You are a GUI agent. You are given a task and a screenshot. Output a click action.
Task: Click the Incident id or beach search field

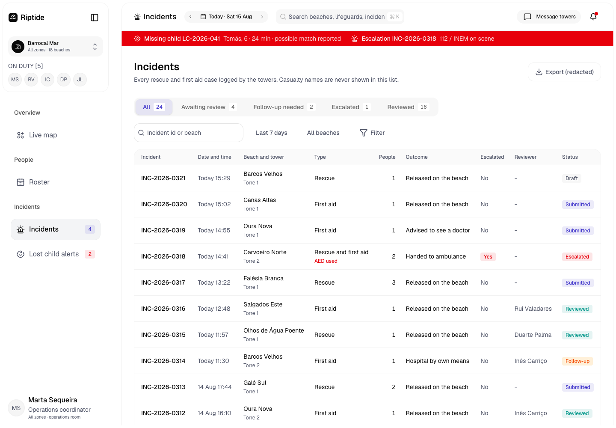click(x=189, y=133)
